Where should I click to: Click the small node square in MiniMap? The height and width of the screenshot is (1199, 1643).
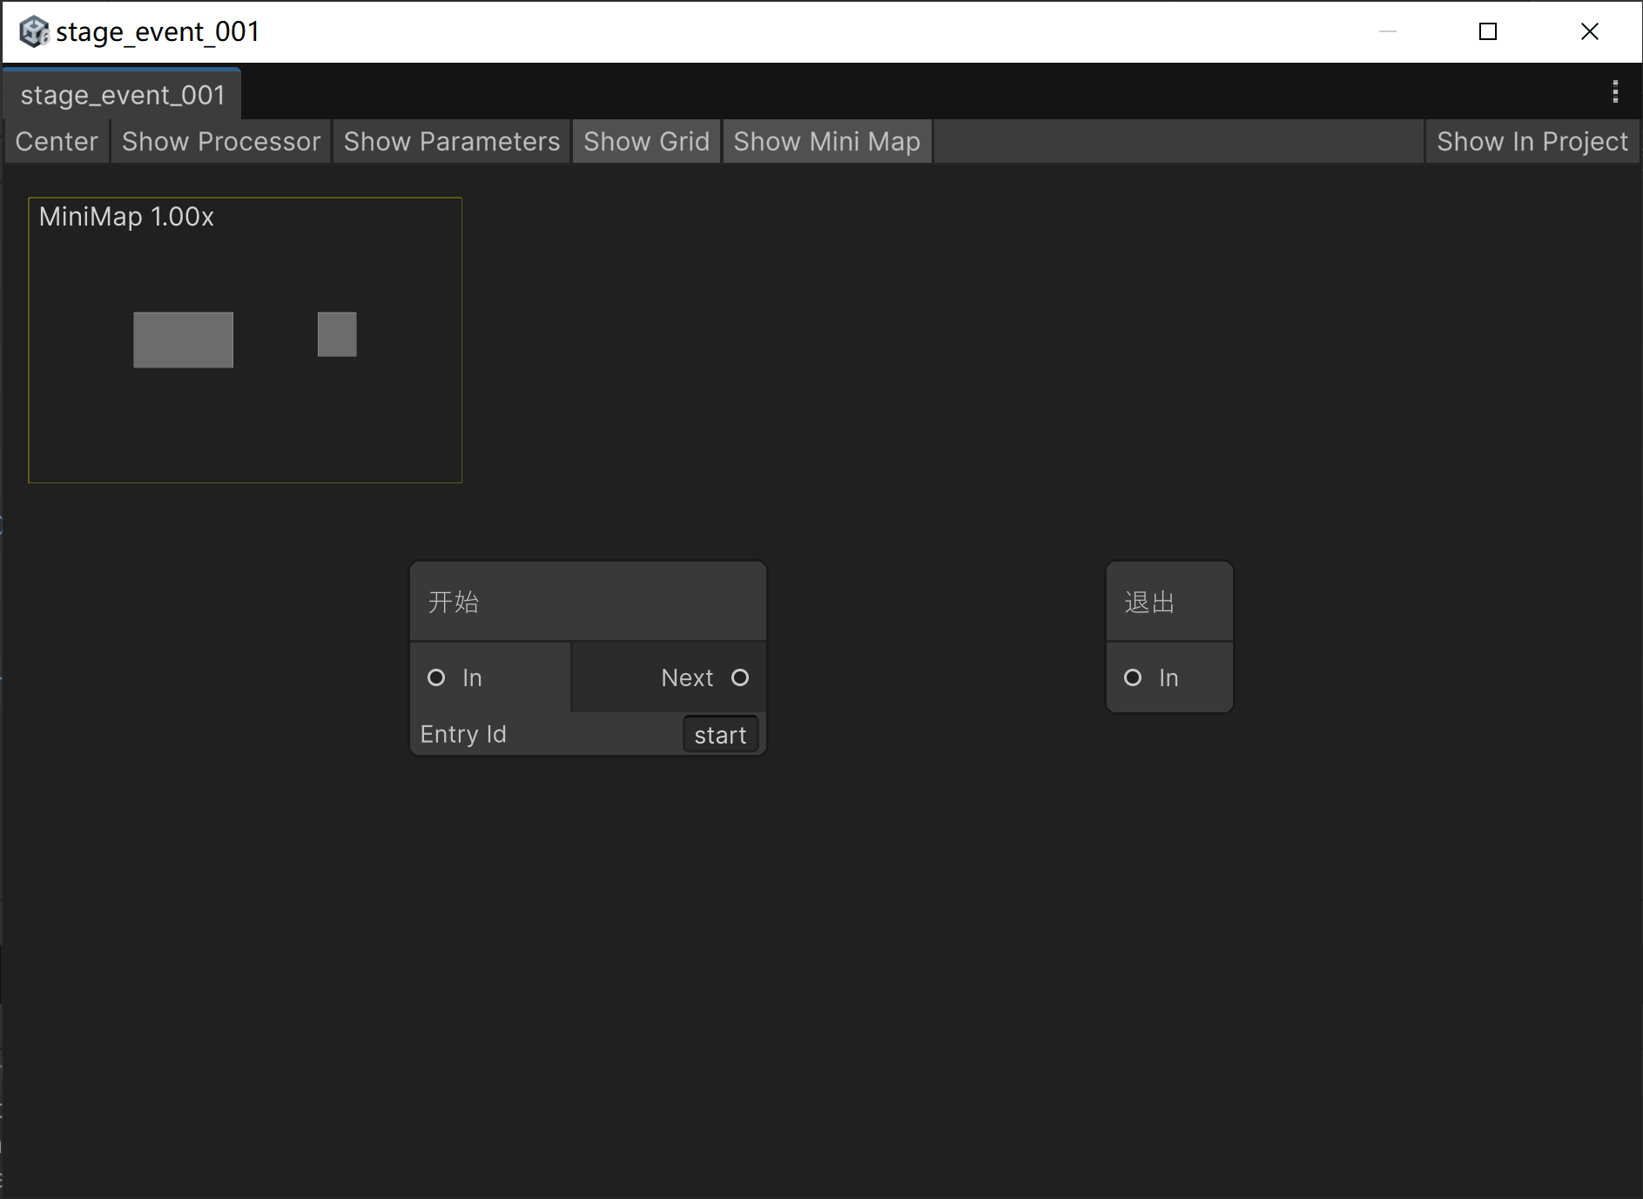click(x=337, y=334)
